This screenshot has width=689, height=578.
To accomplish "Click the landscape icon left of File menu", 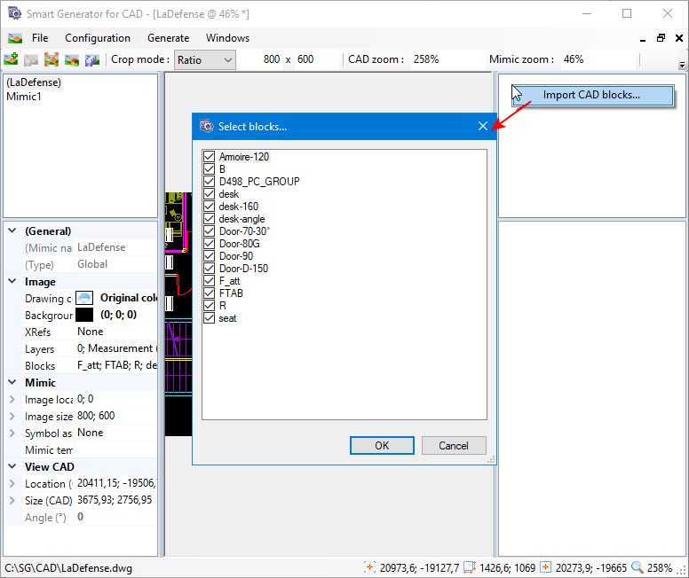I will point(15,38).
